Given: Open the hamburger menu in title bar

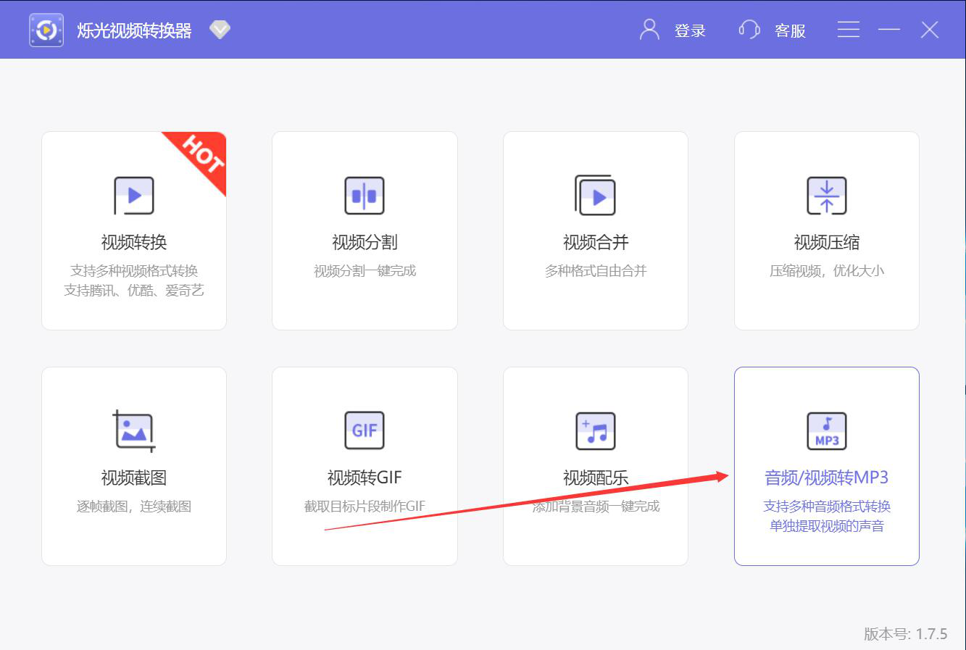Looking at the screenshot, I should (x=848, y=30).
